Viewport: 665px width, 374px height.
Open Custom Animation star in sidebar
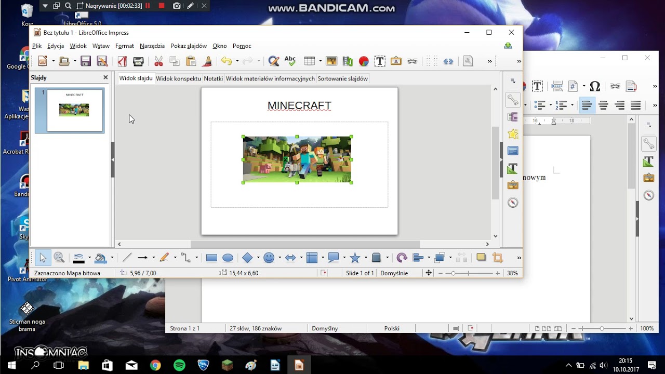coord(513,134)
